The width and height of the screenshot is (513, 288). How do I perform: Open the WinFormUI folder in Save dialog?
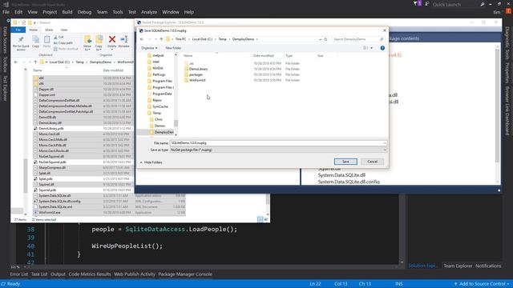pos(197,80)
